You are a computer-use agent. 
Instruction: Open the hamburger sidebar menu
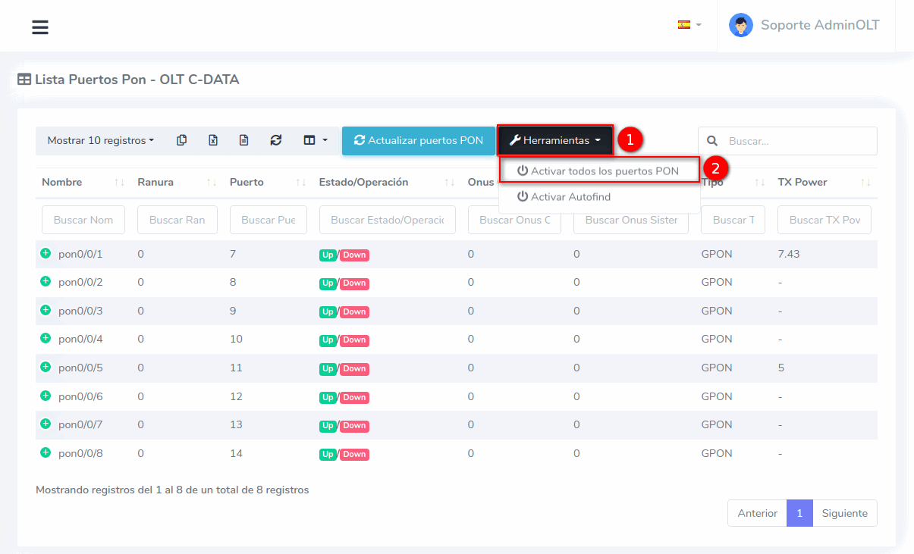coord(40,27)
